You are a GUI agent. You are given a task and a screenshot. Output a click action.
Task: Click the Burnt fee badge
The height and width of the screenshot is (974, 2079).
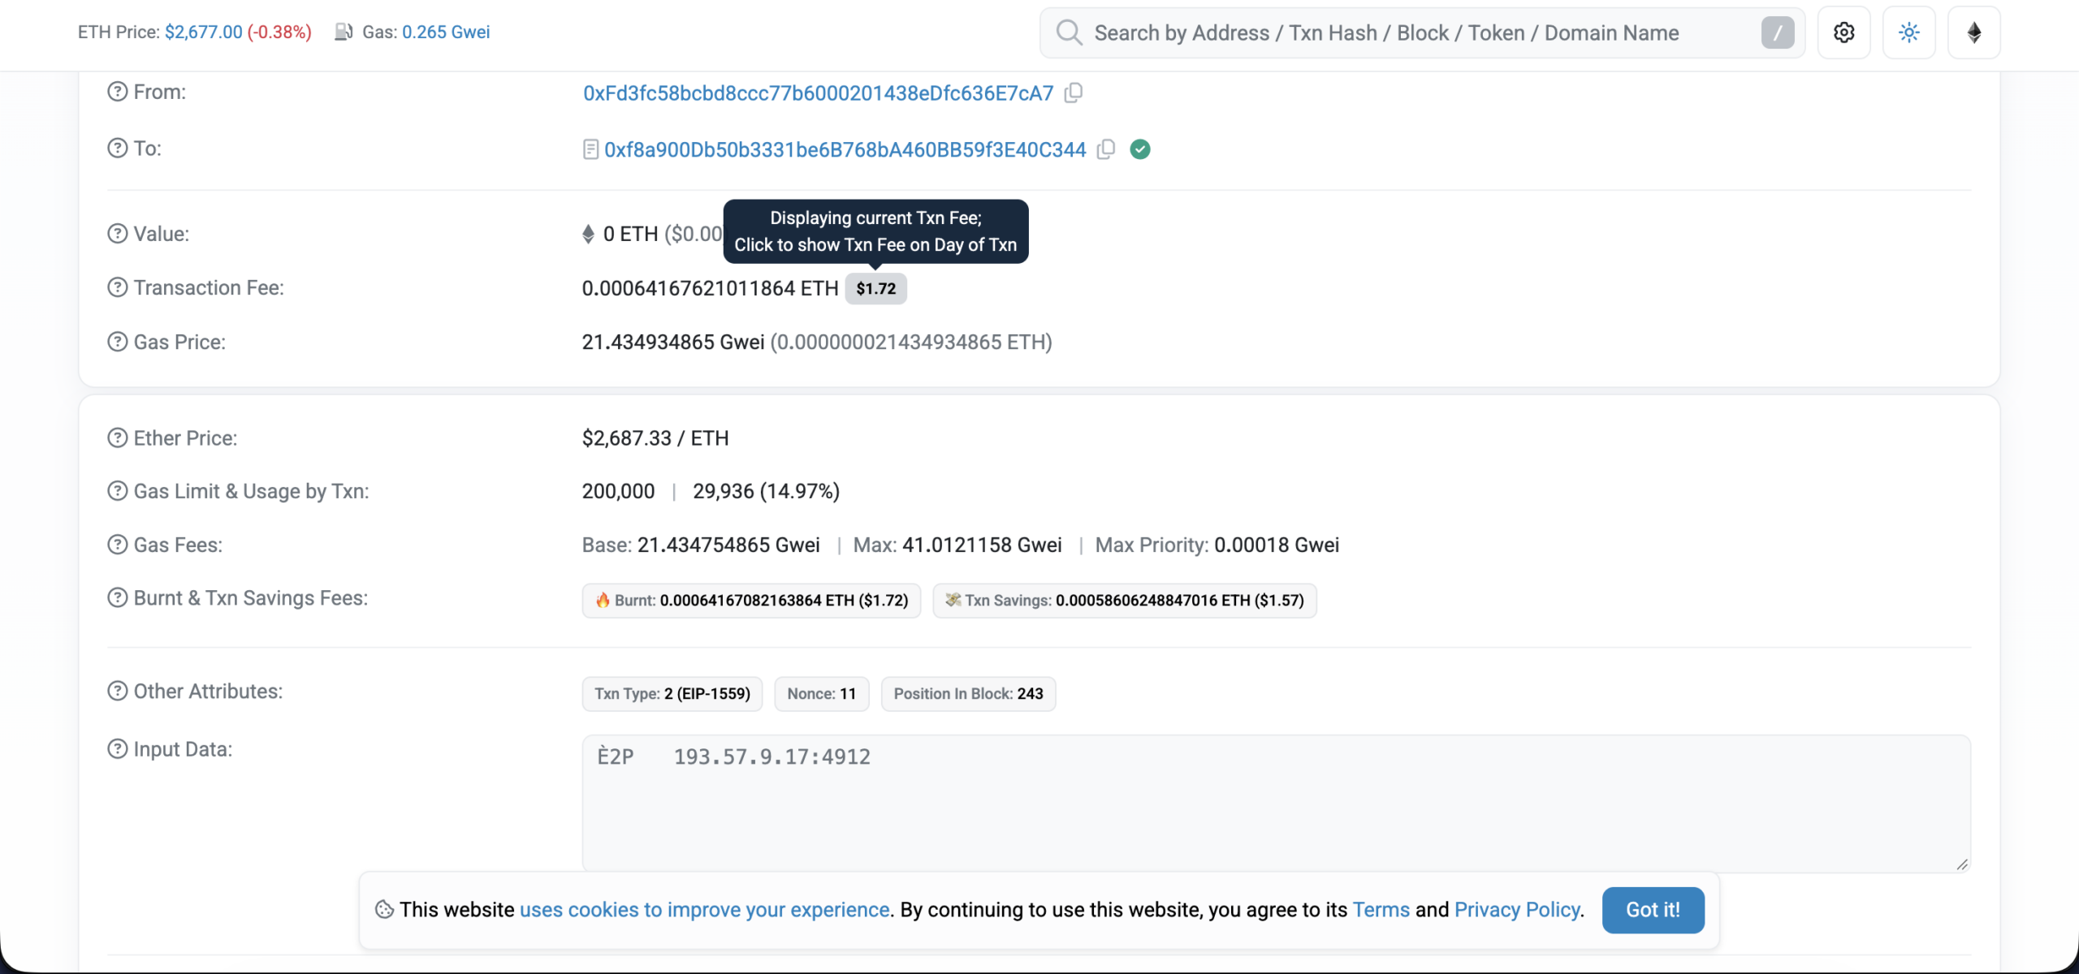pos(751,601)
